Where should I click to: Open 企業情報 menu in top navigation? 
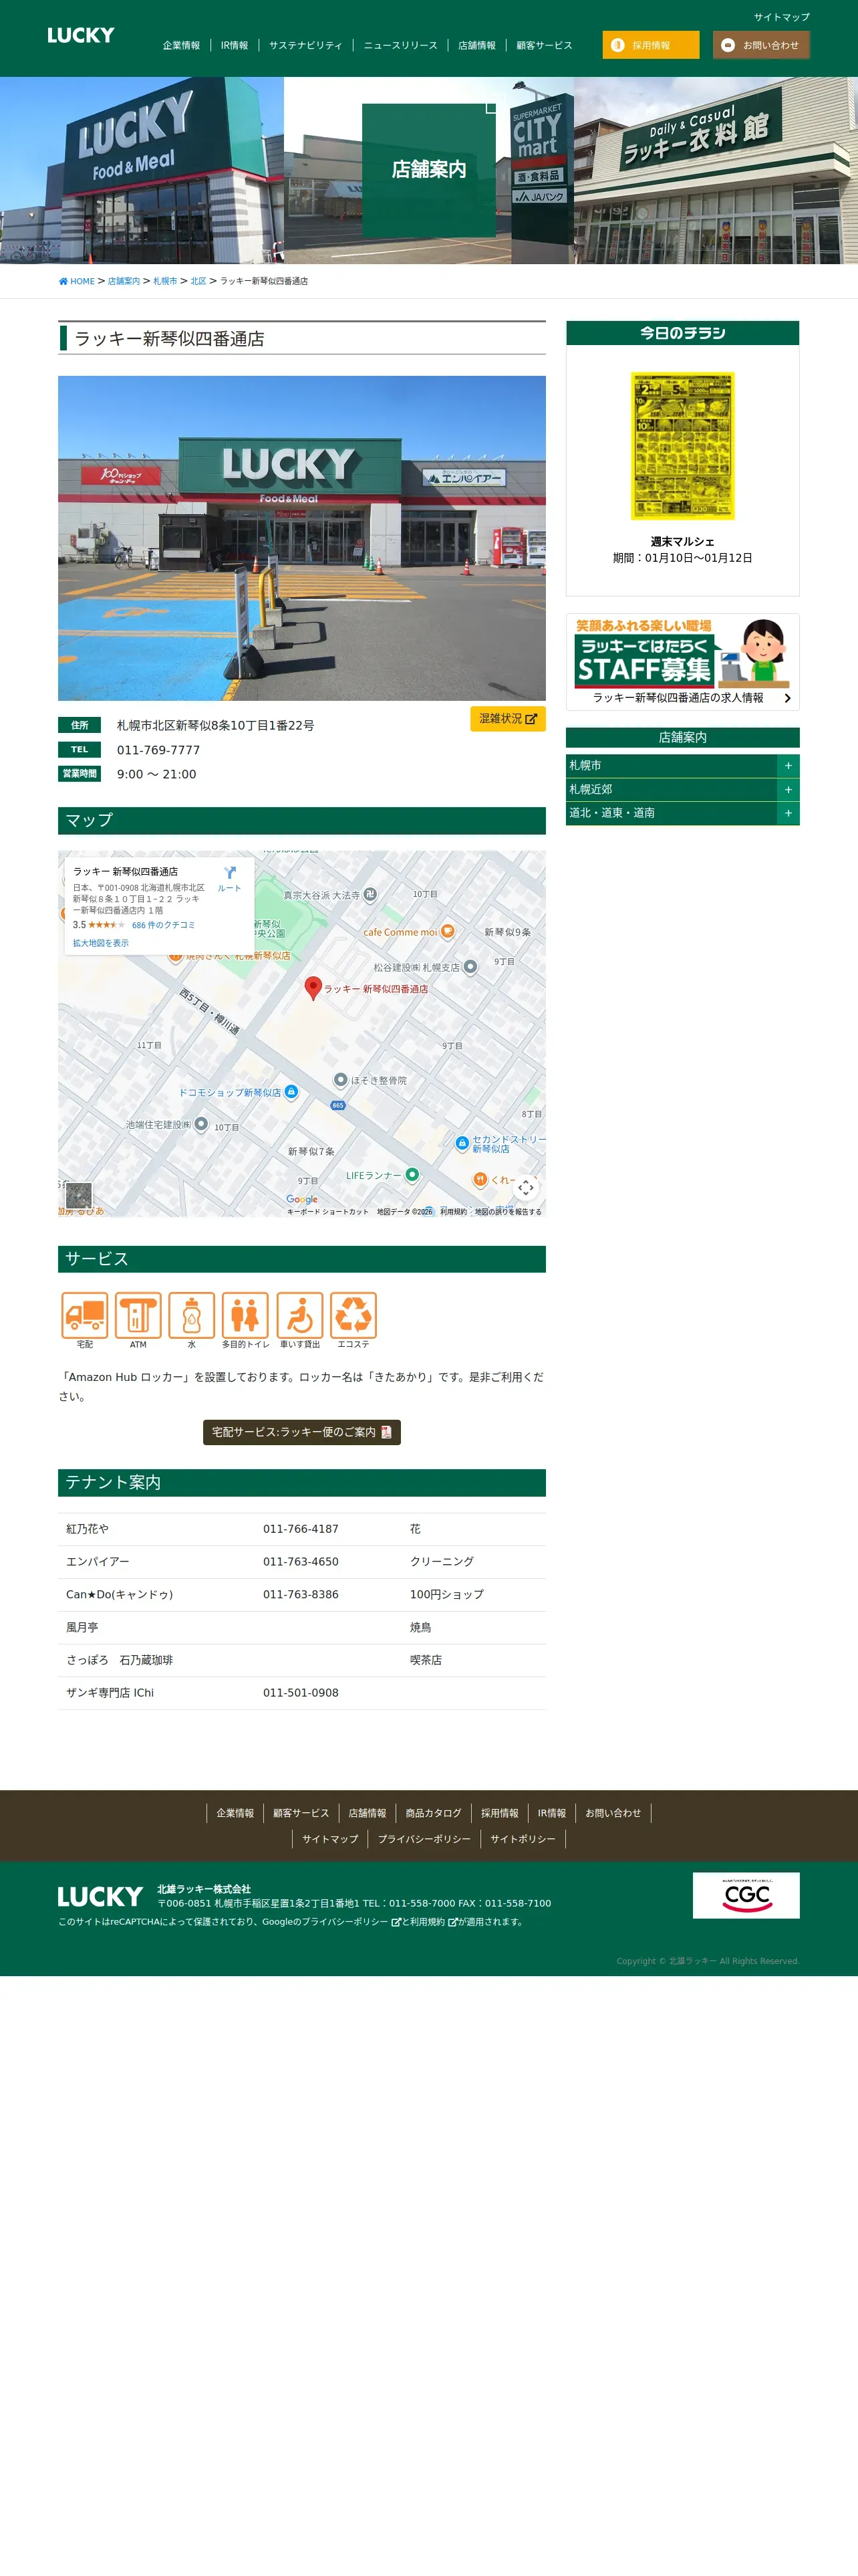pyautogui.click(x=181, y=45)
